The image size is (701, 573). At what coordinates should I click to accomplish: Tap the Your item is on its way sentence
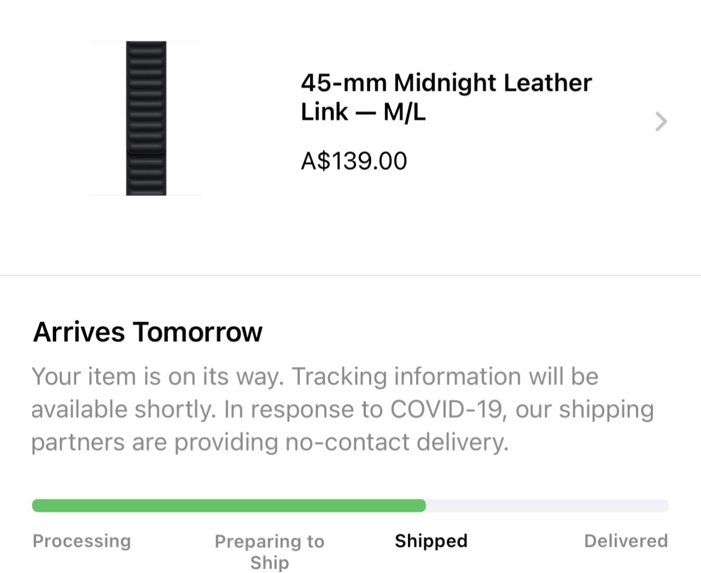click(x=158, y=377)
